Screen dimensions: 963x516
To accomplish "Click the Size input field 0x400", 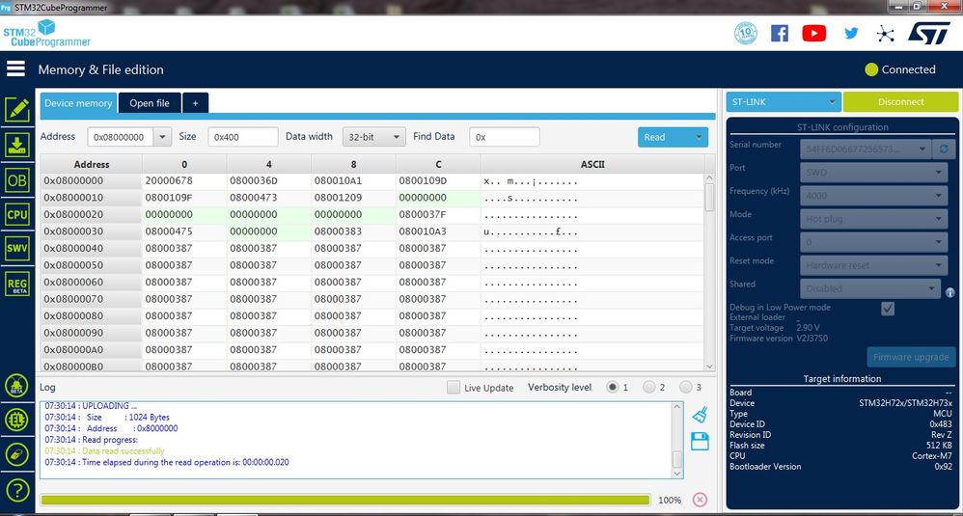I will 243,137.
